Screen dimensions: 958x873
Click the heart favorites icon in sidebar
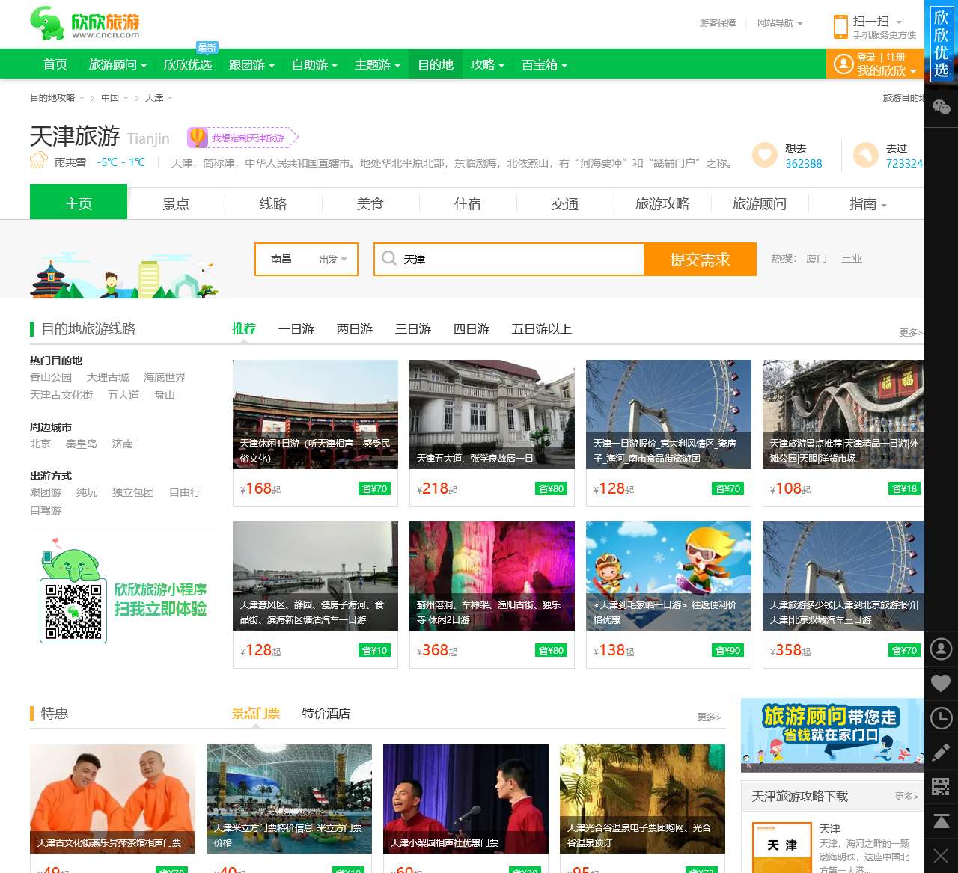click(x=941, y=683)
